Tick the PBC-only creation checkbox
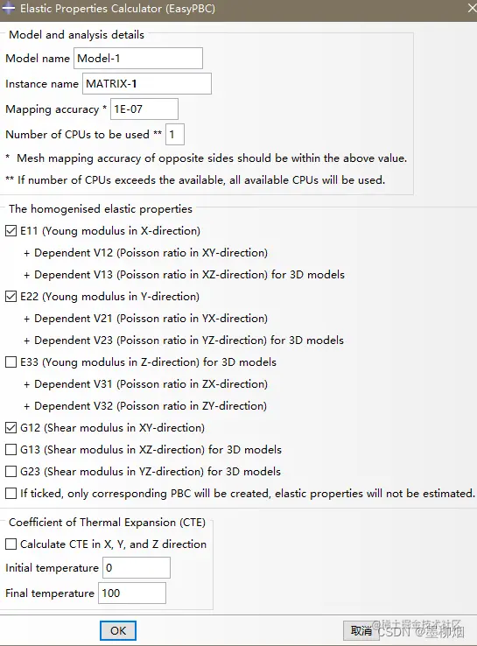 pyautogui.click(x=11, y=493)
